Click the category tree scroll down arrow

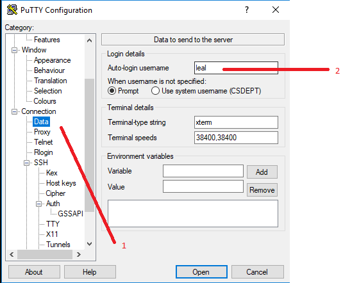89,244
